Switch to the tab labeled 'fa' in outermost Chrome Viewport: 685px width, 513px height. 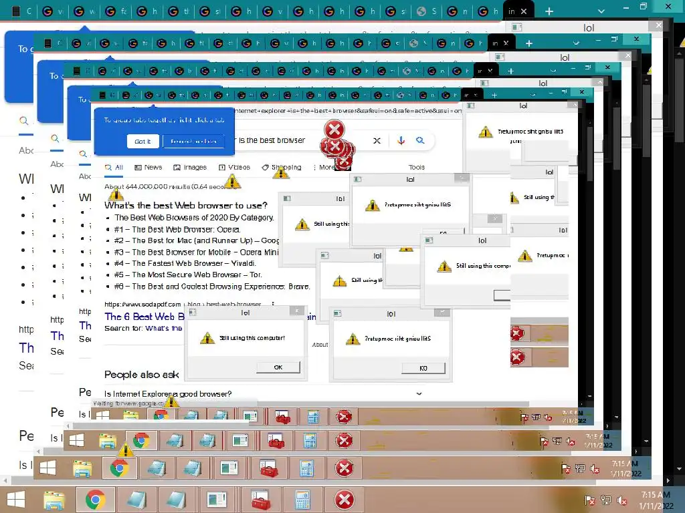[x=115, y=11]
